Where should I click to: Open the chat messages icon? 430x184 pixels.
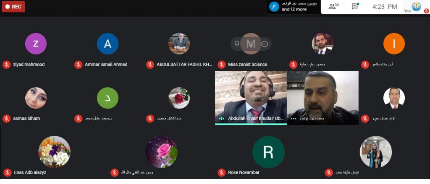click(355, 7)
